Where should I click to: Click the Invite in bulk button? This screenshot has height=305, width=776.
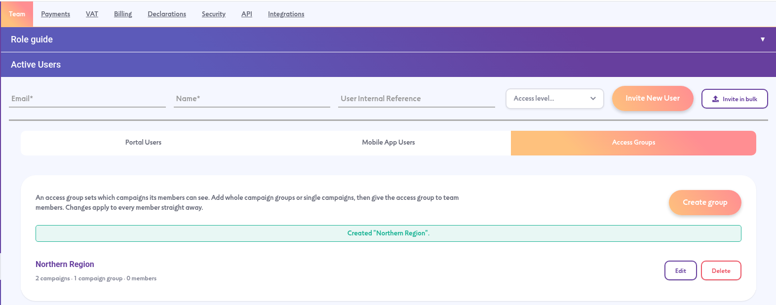pos(735,99)
